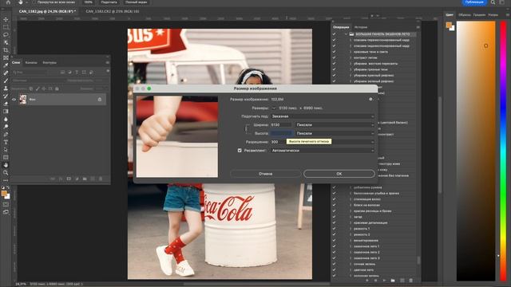Switch to the Градиенты tab

click(x=479, y=14)
